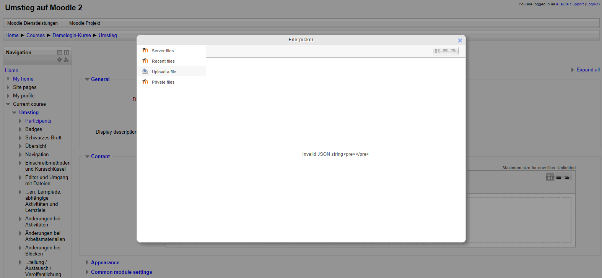Click Invalid JSON string error message
The image size is (602, 278).
click(x=335, y=154)
